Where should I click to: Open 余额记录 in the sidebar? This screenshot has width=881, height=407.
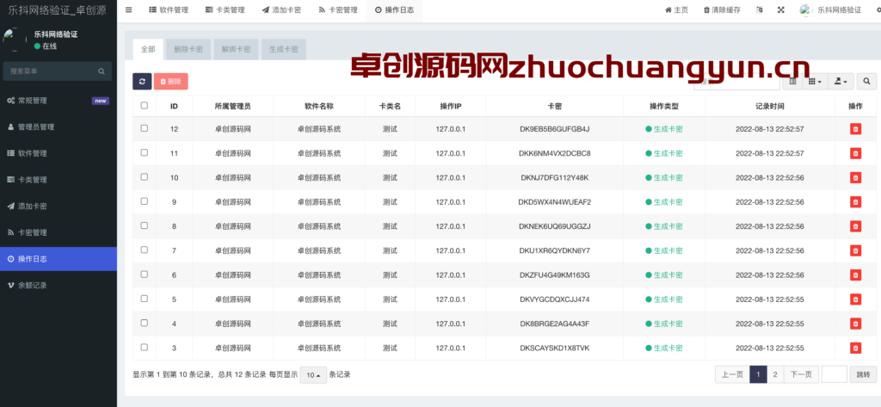click(59, 286)
